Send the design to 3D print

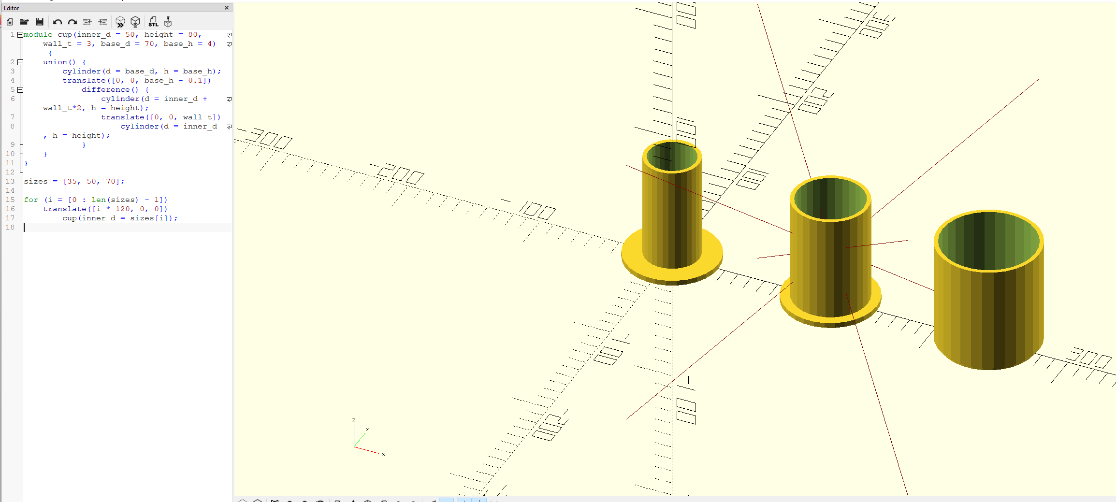pyautogui.click(x=168, y=22)
